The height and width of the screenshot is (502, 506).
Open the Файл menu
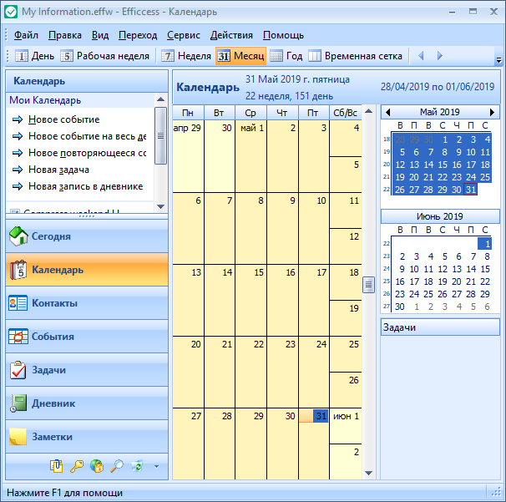(26, 35)
